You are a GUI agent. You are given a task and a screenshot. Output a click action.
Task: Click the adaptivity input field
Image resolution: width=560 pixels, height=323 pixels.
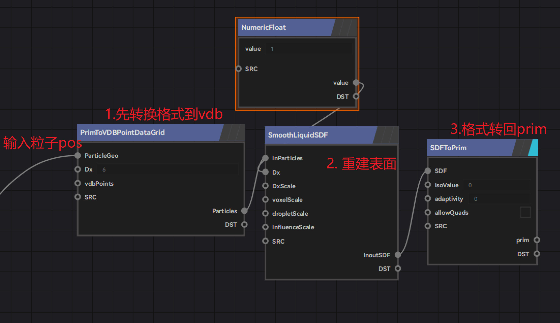[x=499, y=199]
